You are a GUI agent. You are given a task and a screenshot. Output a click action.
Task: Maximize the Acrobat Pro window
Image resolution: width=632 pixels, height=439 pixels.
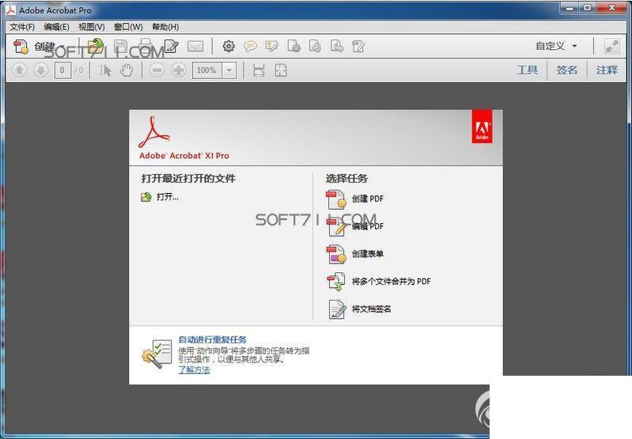[588, 8]
